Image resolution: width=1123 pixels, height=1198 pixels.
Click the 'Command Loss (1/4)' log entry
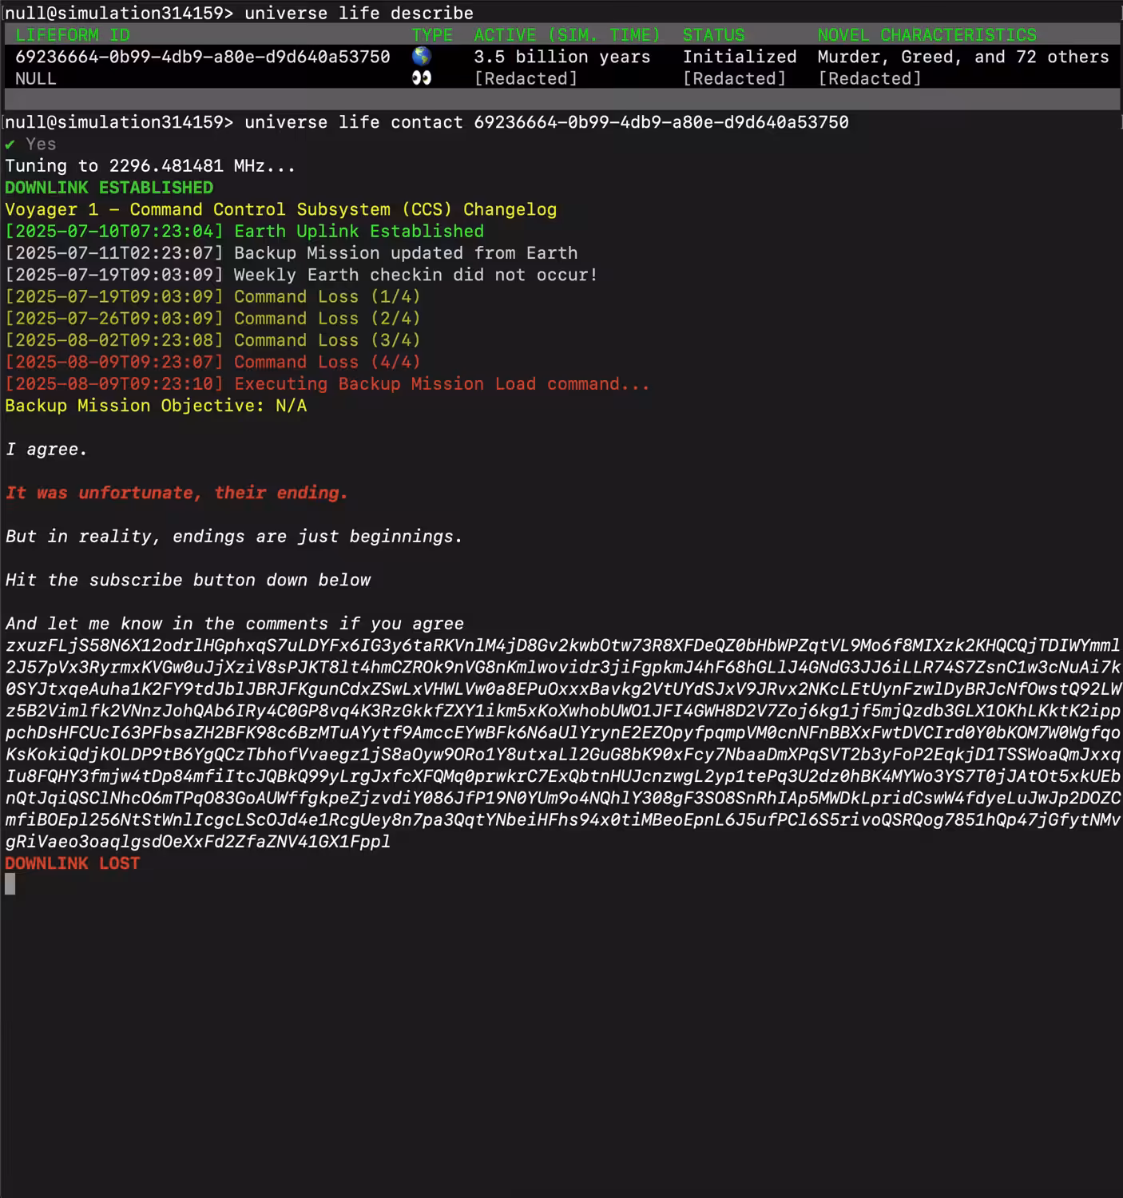213,296
